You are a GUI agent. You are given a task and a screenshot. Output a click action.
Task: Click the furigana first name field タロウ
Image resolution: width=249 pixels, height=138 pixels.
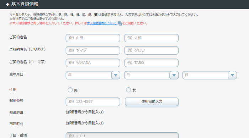pyautogui.click(x=151, y=50)
